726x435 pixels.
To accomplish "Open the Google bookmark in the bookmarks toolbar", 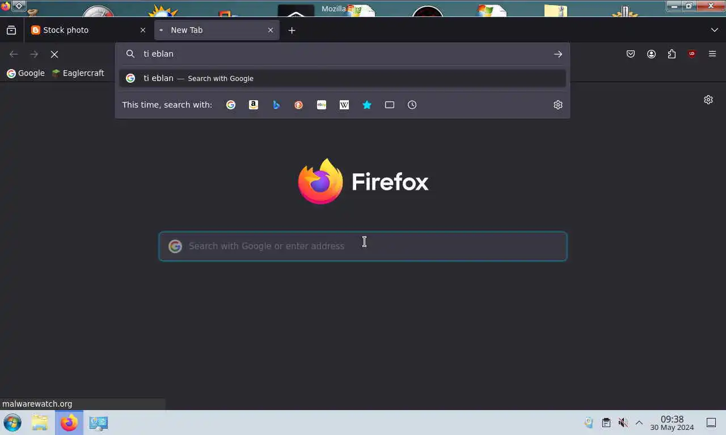I will point(26,73).
